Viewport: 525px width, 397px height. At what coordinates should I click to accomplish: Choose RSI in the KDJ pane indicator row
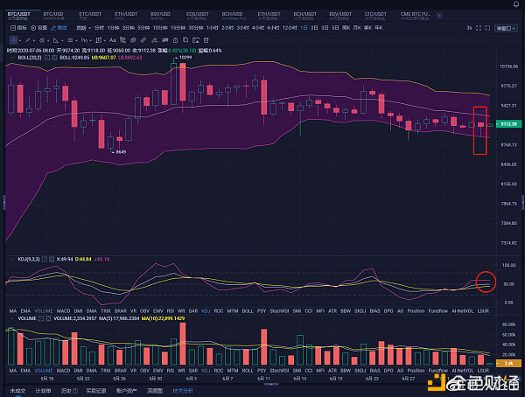pyautogui.click(x=170, y=311)
